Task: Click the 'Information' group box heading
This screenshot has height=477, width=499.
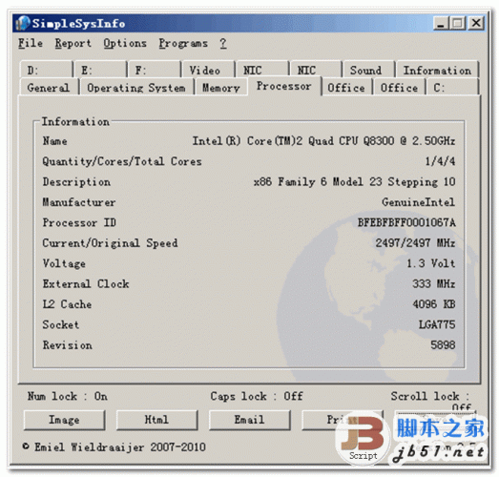Action: (x=75, y=121)
